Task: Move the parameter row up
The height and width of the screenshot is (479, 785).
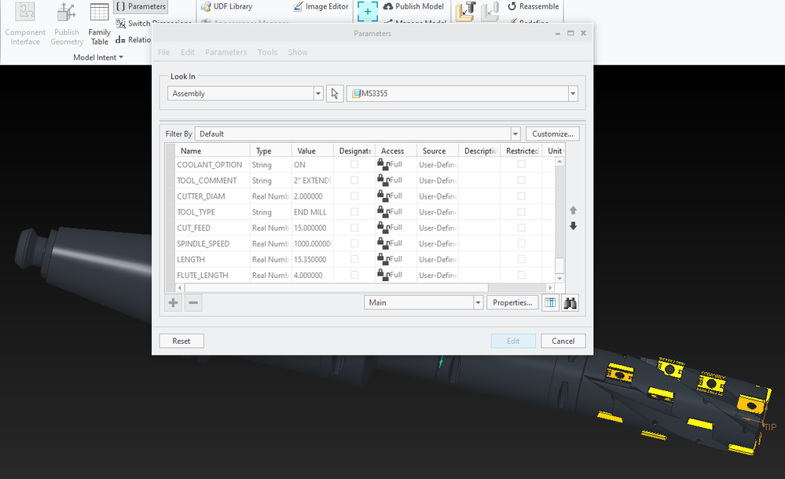Action: [573, 210]
